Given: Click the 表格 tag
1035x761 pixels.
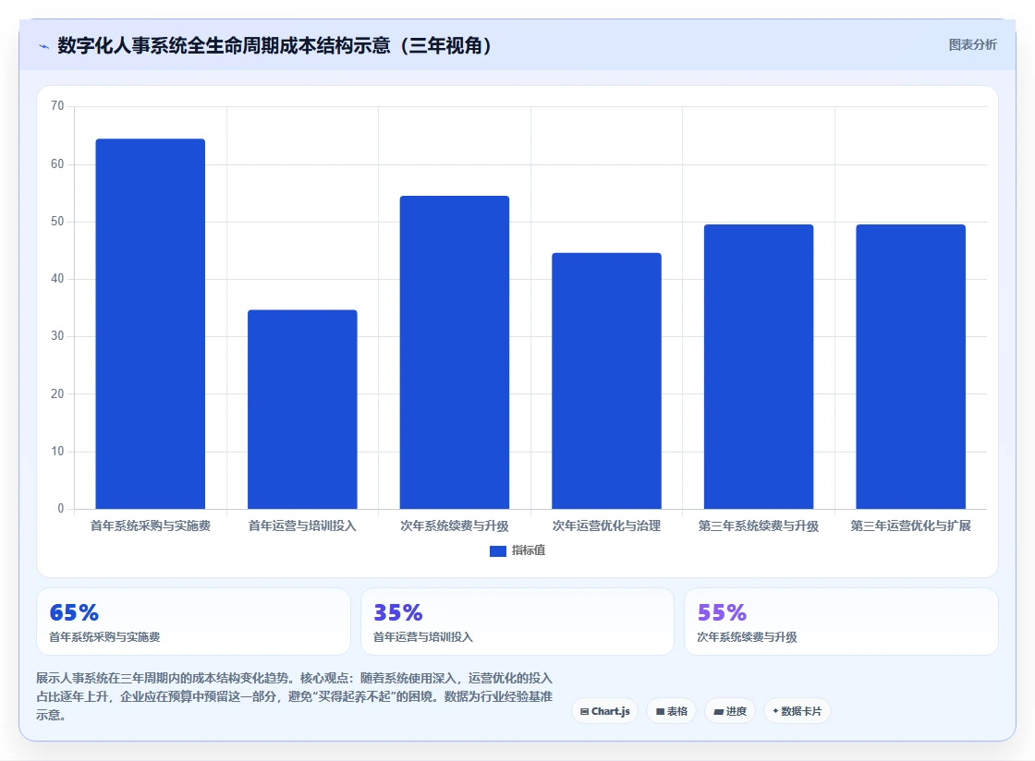Looking at the screenshot, I should click(x=671, y=711).
